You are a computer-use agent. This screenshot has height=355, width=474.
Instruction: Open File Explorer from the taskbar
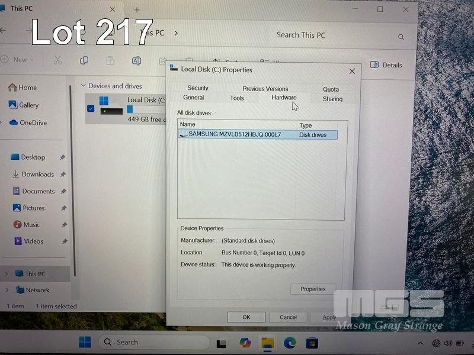click(x=268, y=344)
